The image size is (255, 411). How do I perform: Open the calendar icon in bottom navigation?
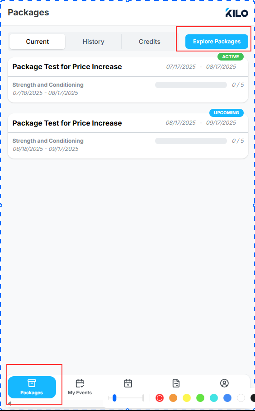coord(128,383)
